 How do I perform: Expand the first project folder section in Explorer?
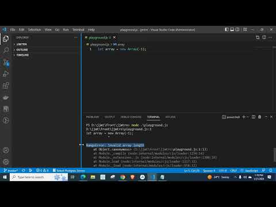tap(45, 44)
